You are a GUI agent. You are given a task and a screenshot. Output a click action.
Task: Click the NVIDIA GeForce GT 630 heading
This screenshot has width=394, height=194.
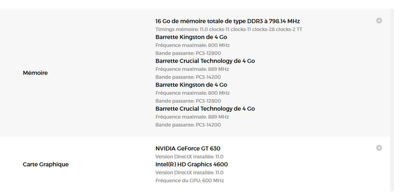point(188,148)
